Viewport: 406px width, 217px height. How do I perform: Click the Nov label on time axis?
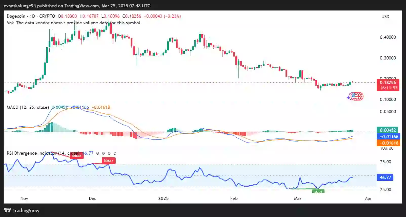point(24,199)
